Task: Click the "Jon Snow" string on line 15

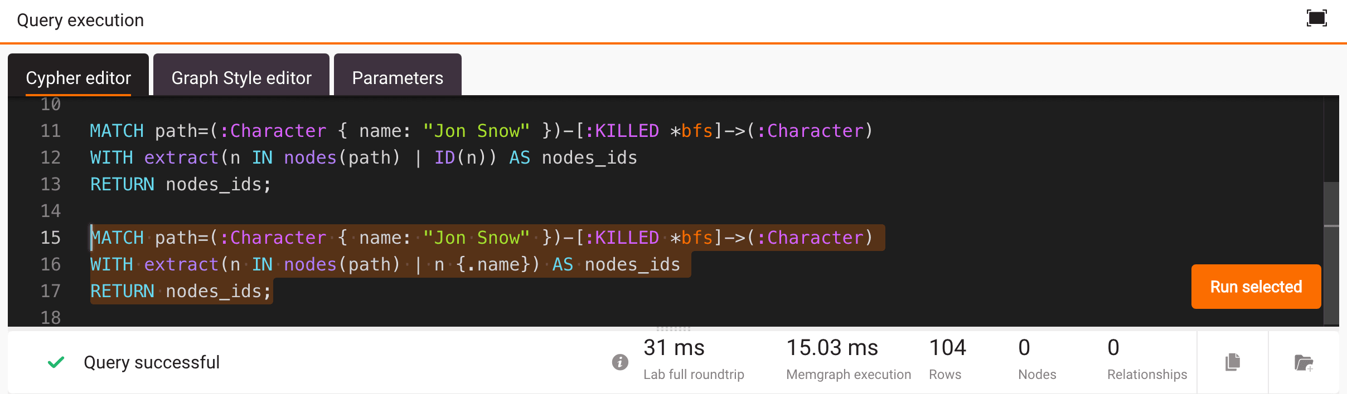Action: pos(476,238)
